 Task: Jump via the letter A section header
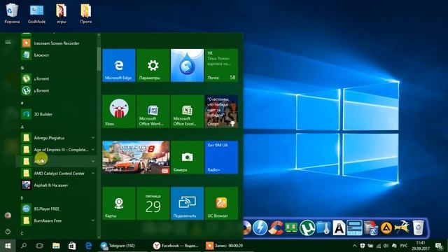tap(22, 127)
